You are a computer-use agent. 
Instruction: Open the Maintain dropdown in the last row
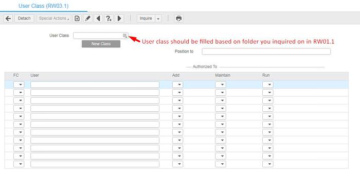click(221, 164)
